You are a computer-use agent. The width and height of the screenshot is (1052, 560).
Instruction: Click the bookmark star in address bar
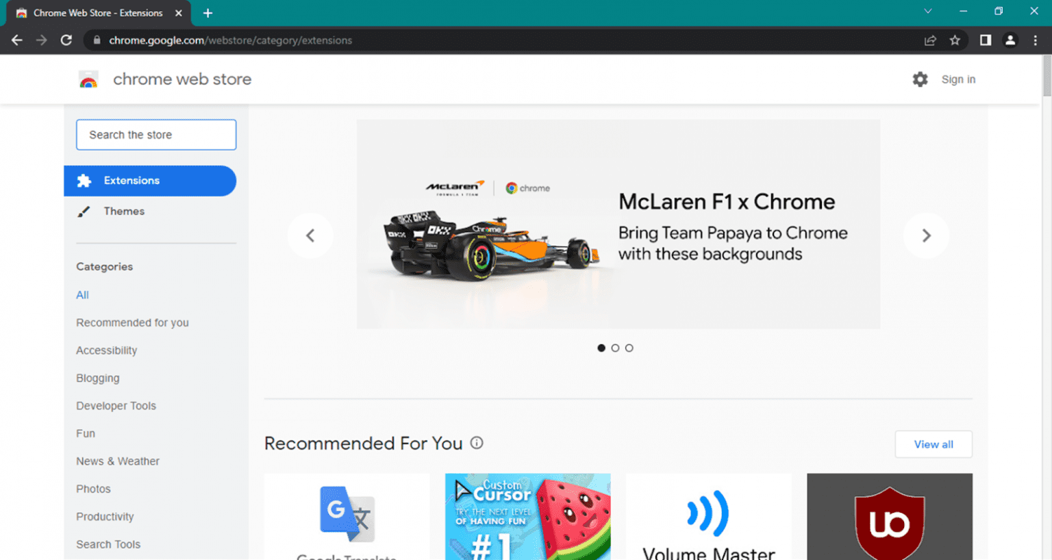955,40
